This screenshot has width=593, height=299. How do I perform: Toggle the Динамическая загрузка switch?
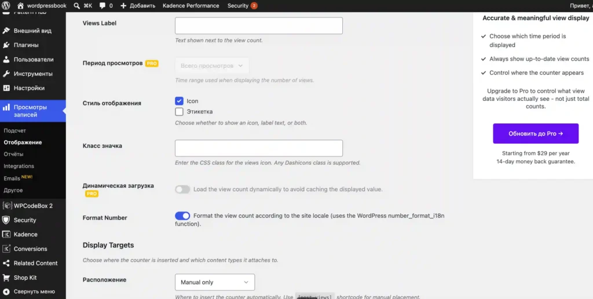182,189
